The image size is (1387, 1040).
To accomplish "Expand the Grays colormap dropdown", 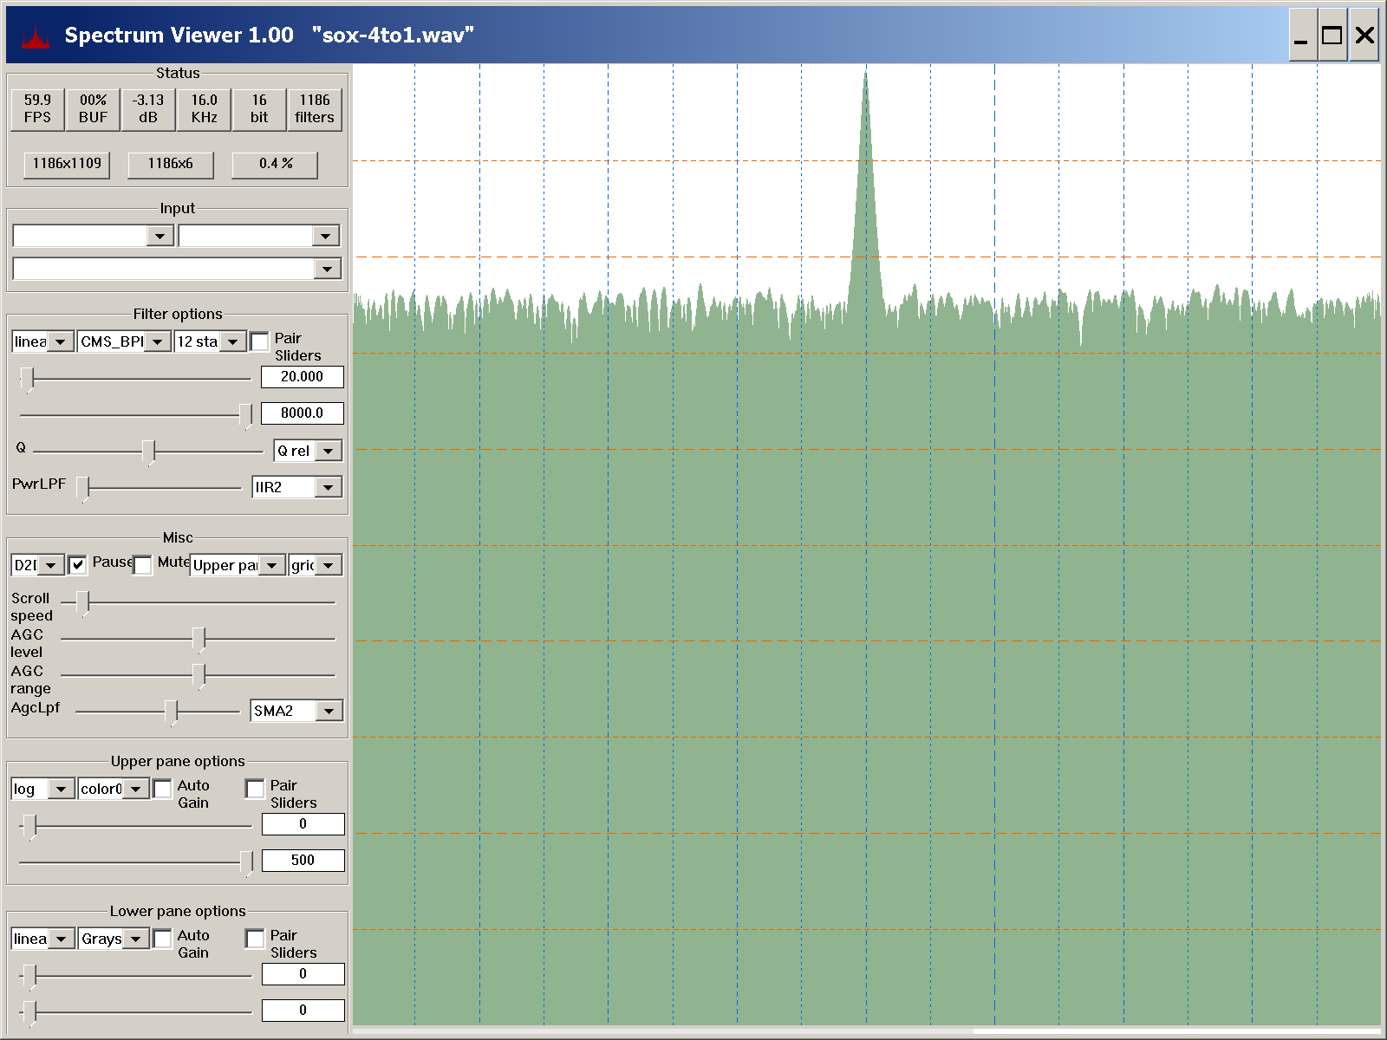I will (x=136, y=939).
